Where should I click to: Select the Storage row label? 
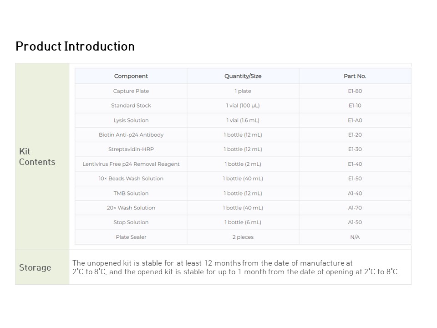(x=35, y=267)
